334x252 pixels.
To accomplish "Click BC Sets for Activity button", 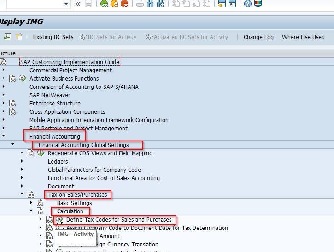I will click(108, 37).
